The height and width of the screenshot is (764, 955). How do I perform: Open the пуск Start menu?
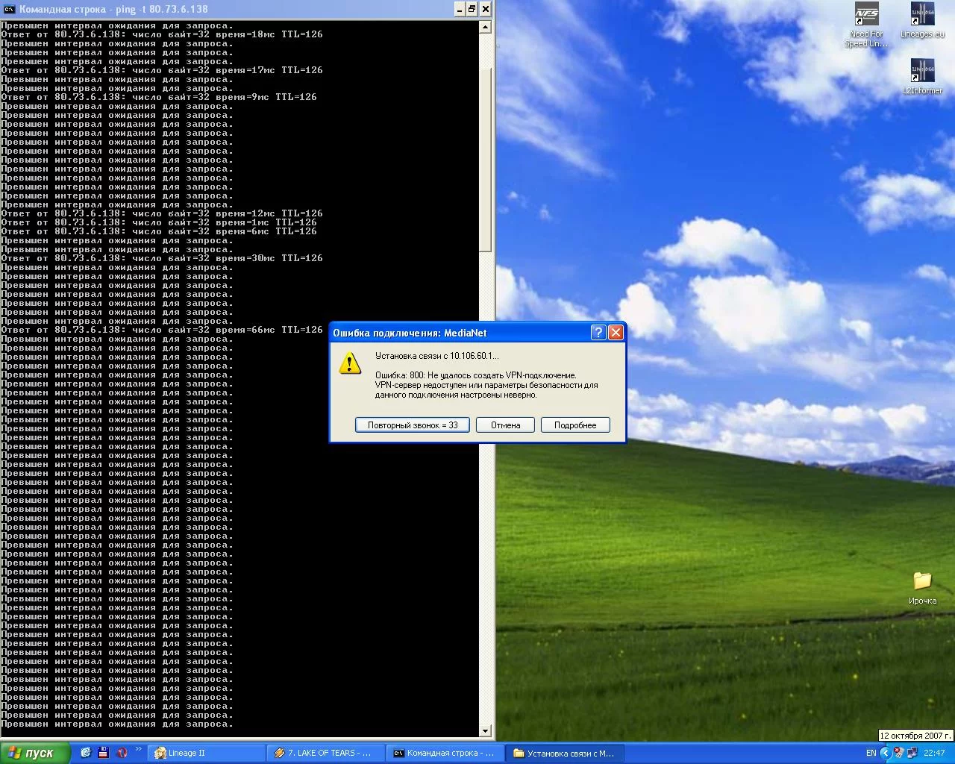pyautogui.click(x=35, y=753)
